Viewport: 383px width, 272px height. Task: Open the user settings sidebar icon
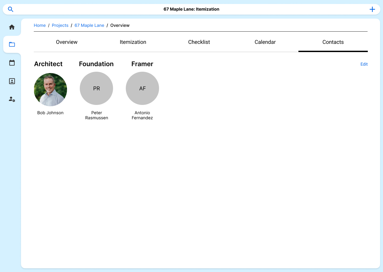coord(12,99)
